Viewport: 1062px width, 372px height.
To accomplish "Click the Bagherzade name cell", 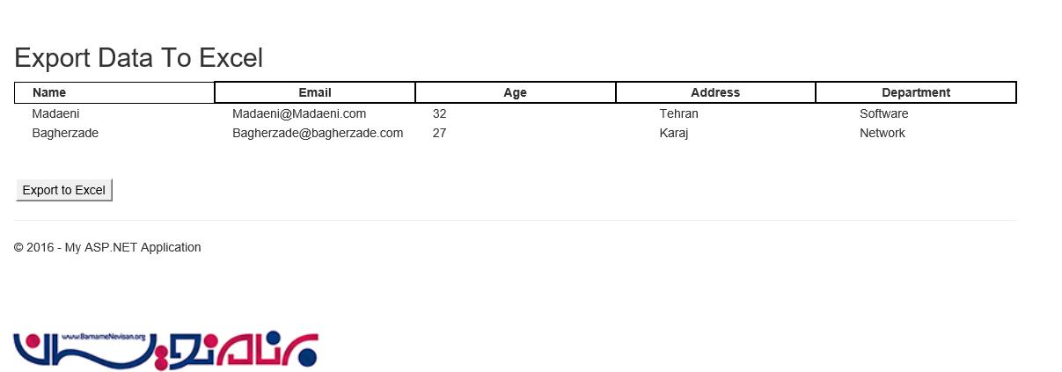I will point(65,134).
